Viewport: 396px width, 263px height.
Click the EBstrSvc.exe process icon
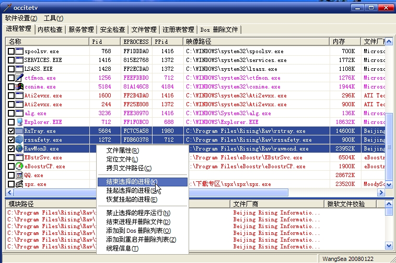(19, 158)
